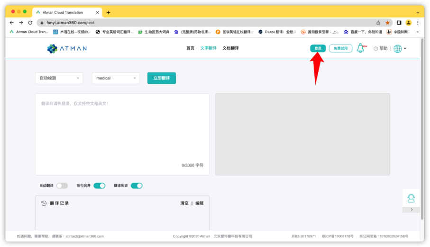This screenshot has height=247, width=430.
Task: Open the 生物医药大词典 bookmark
Action: 154,32
